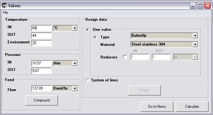213x115 pixels.
Task: Click the Calculate button
Action: click(192, 107)
